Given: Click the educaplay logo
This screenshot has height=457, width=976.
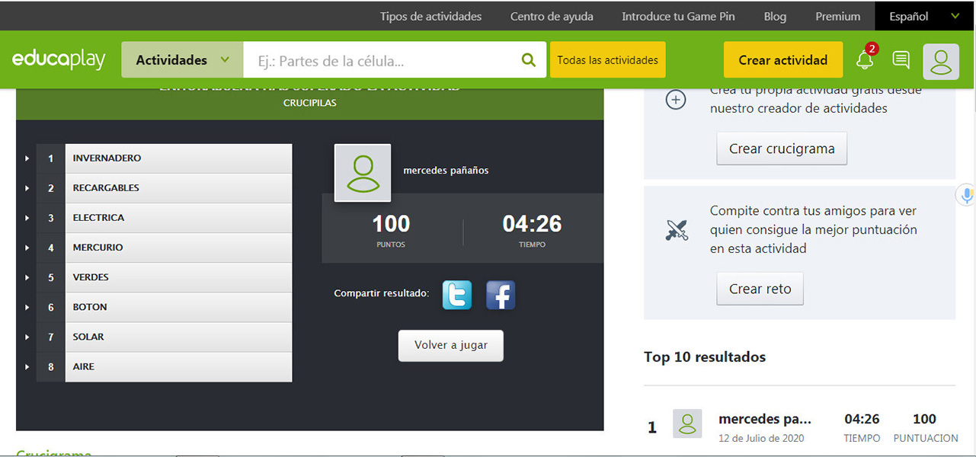Looking at the screenshot, I should tap(59, 60).
